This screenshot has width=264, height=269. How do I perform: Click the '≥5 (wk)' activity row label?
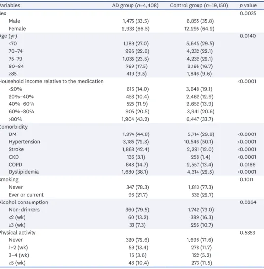click(x=17, y=263)
